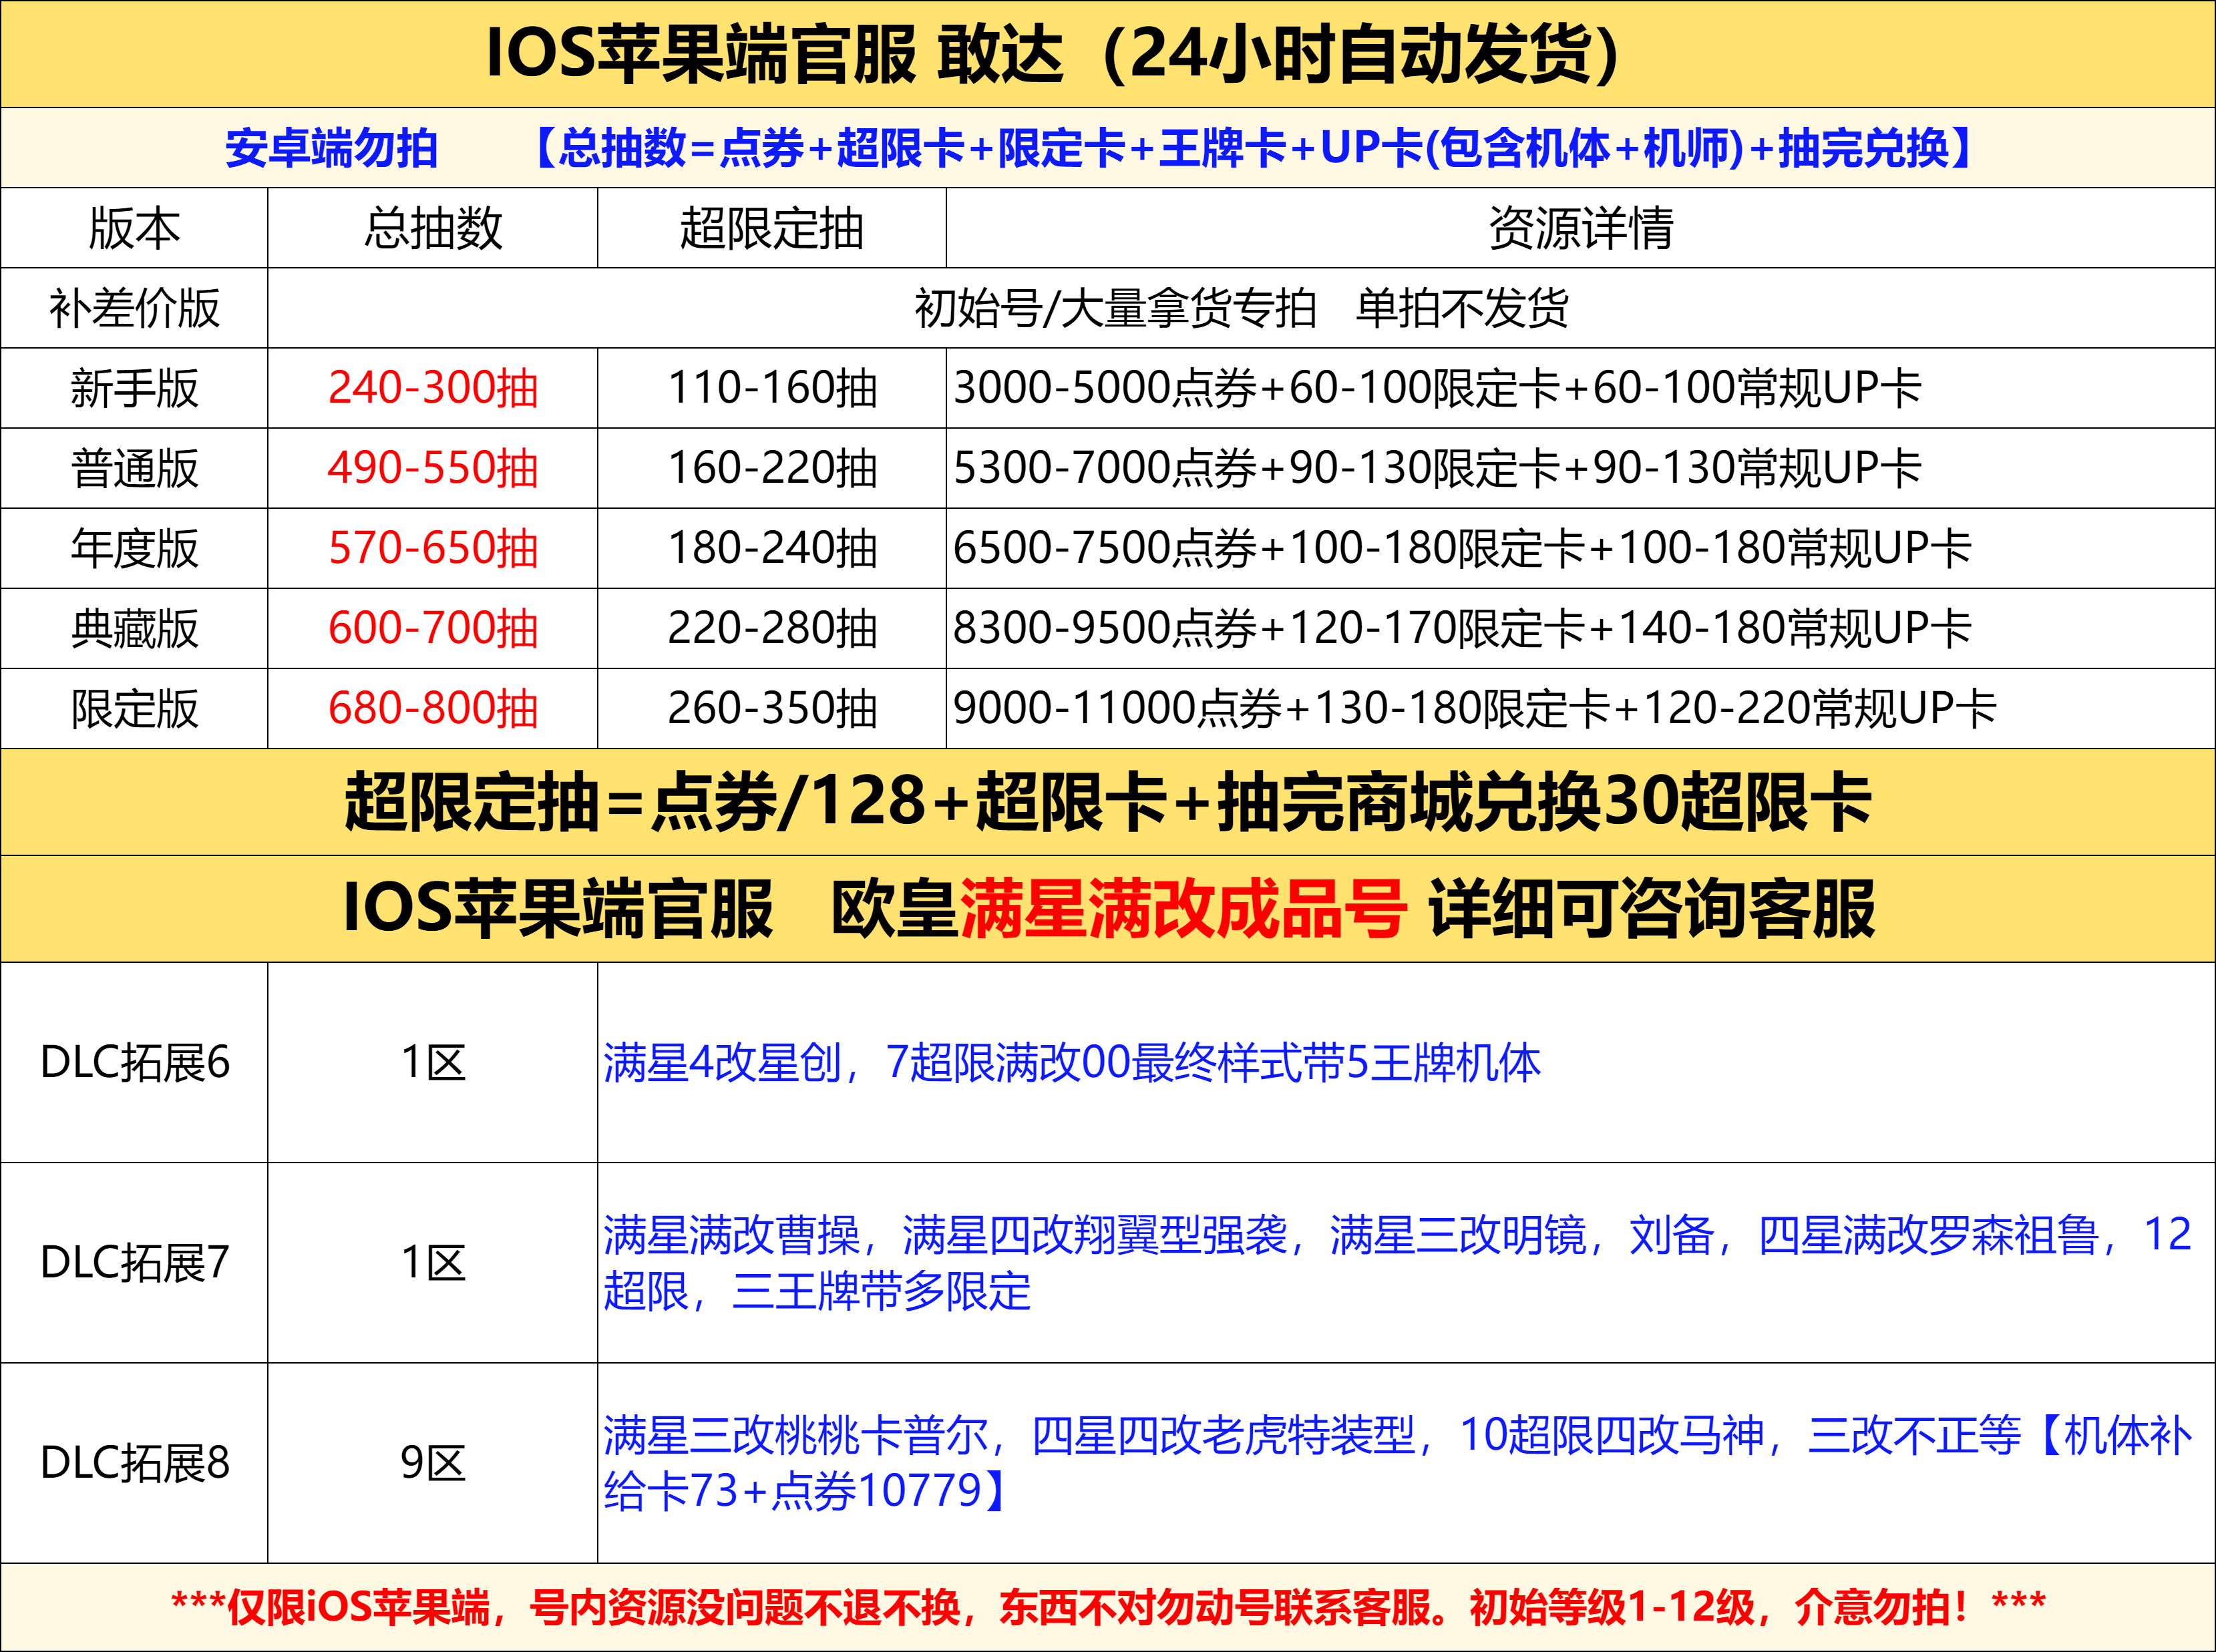The height and width of the screenshot is (1652, 2216).
Task: Click the red 490-550抽 value
Action: click(432, 468)
